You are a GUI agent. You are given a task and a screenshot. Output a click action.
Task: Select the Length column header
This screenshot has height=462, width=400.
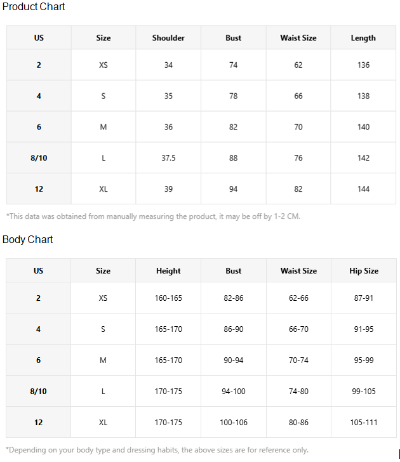(x=363, y=37)
